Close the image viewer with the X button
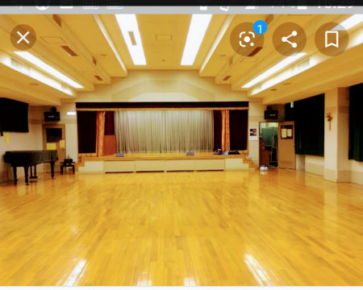363x290 pixels. tap(23, 38)
